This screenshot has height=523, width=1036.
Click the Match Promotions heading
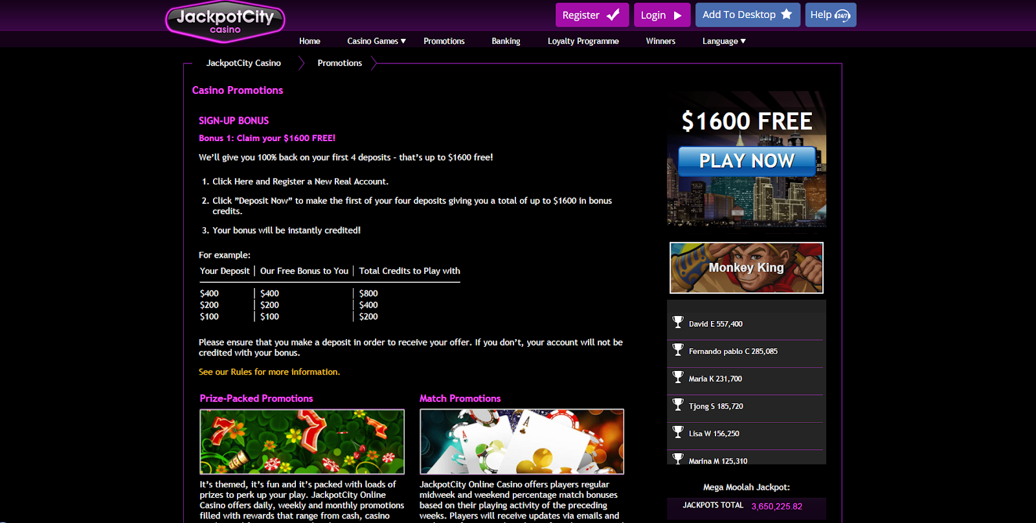point(460,399)
